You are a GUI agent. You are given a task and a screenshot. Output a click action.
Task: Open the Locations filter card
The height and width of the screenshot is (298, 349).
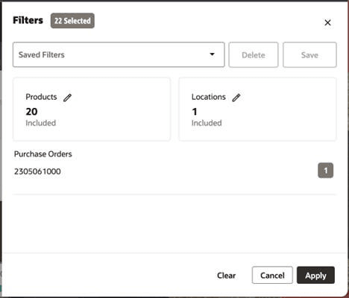tap(257, 110)
